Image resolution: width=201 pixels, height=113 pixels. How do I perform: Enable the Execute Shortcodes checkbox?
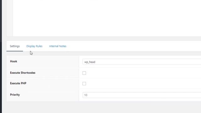[x=84, y=73]
